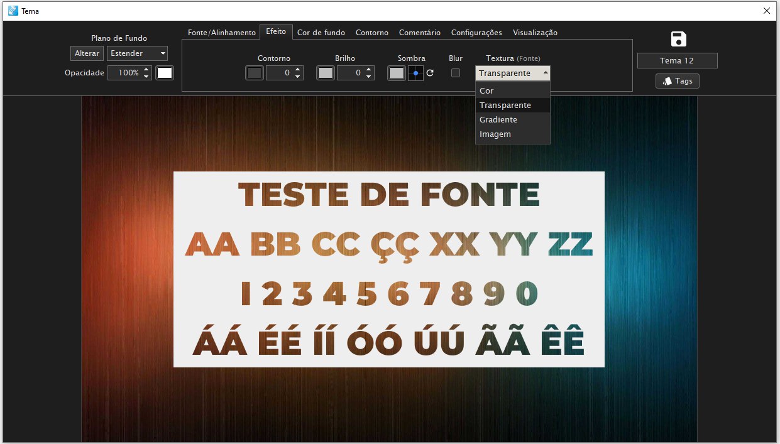Click the white background color swatch
The width and height of the screenshot is (780, 444).
165,73
